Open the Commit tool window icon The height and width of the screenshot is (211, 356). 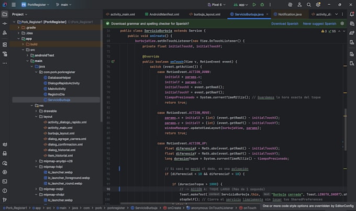5,24
